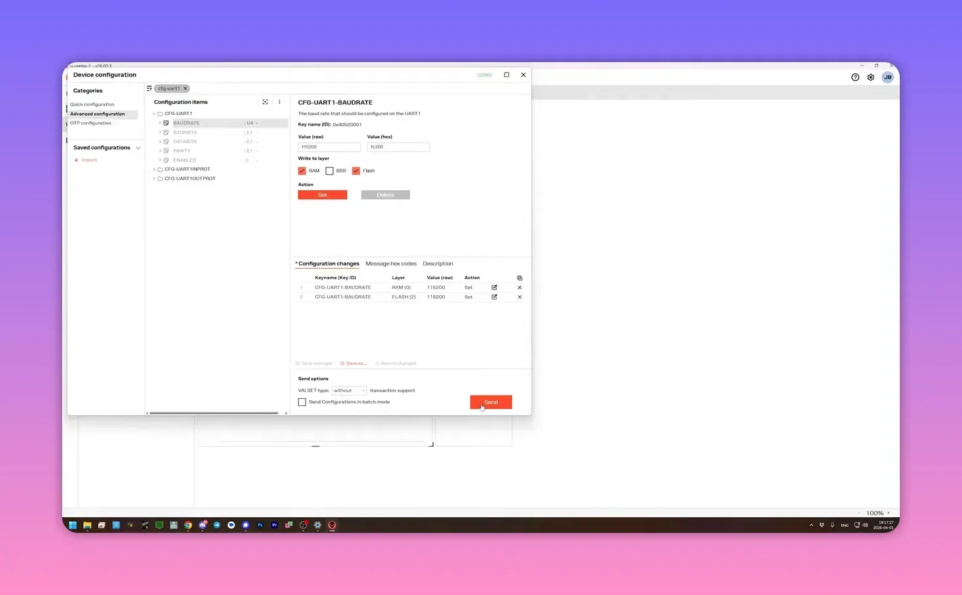The image size is (962, 595).
Task: Click the expand-all icon in Configuration items header
Action: [x=265, y=102]
